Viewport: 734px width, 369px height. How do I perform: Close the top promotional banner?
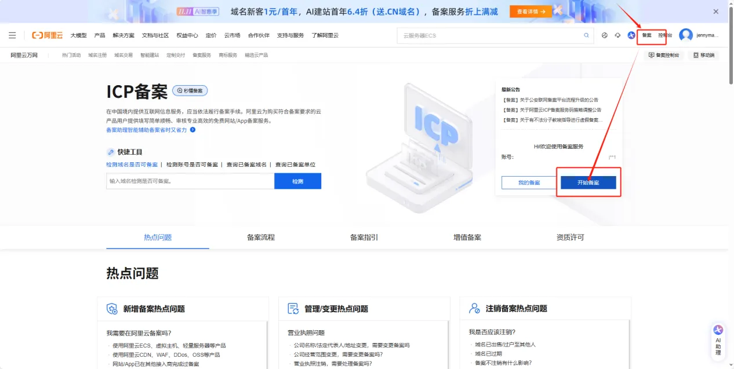pos(716,12)
